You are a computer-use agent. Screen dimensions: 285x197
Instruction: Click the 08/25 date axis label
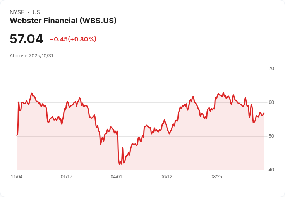point(216,176)
